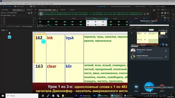Switch to Adobe Audition taskbar button
The height and width of the screenshot is (98, 175).
point(86,96)
